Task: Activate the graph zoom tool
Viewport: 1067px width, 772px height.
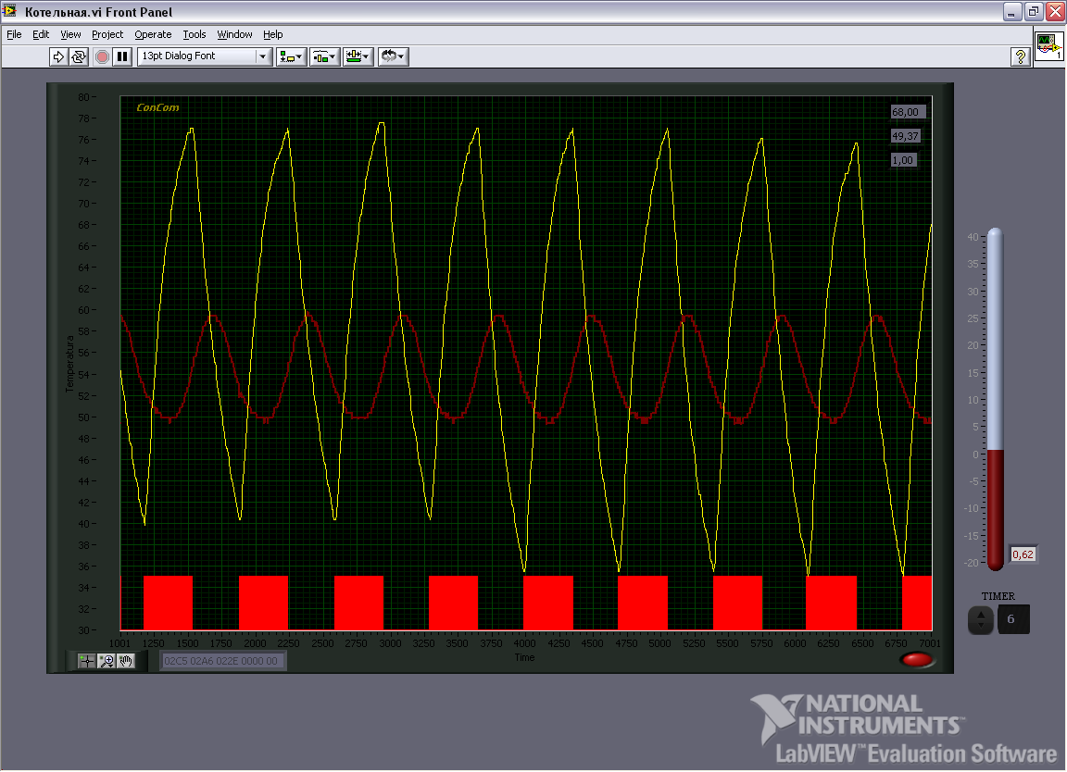Action: (x=107, y=661)
